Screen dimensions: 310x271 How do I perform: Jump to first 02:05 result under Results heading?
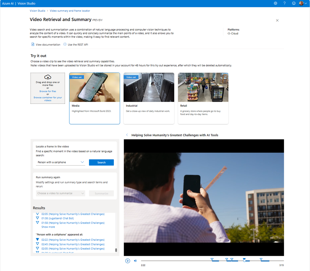pyautogui.click(x=73, y=214)
